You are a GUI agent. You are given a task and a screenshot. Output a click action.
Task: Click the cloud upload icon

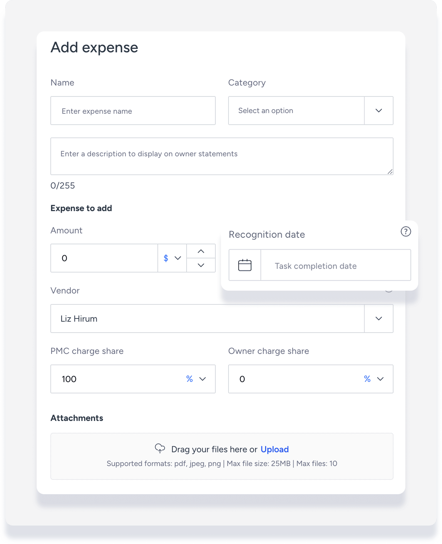[x=160, y=448]
